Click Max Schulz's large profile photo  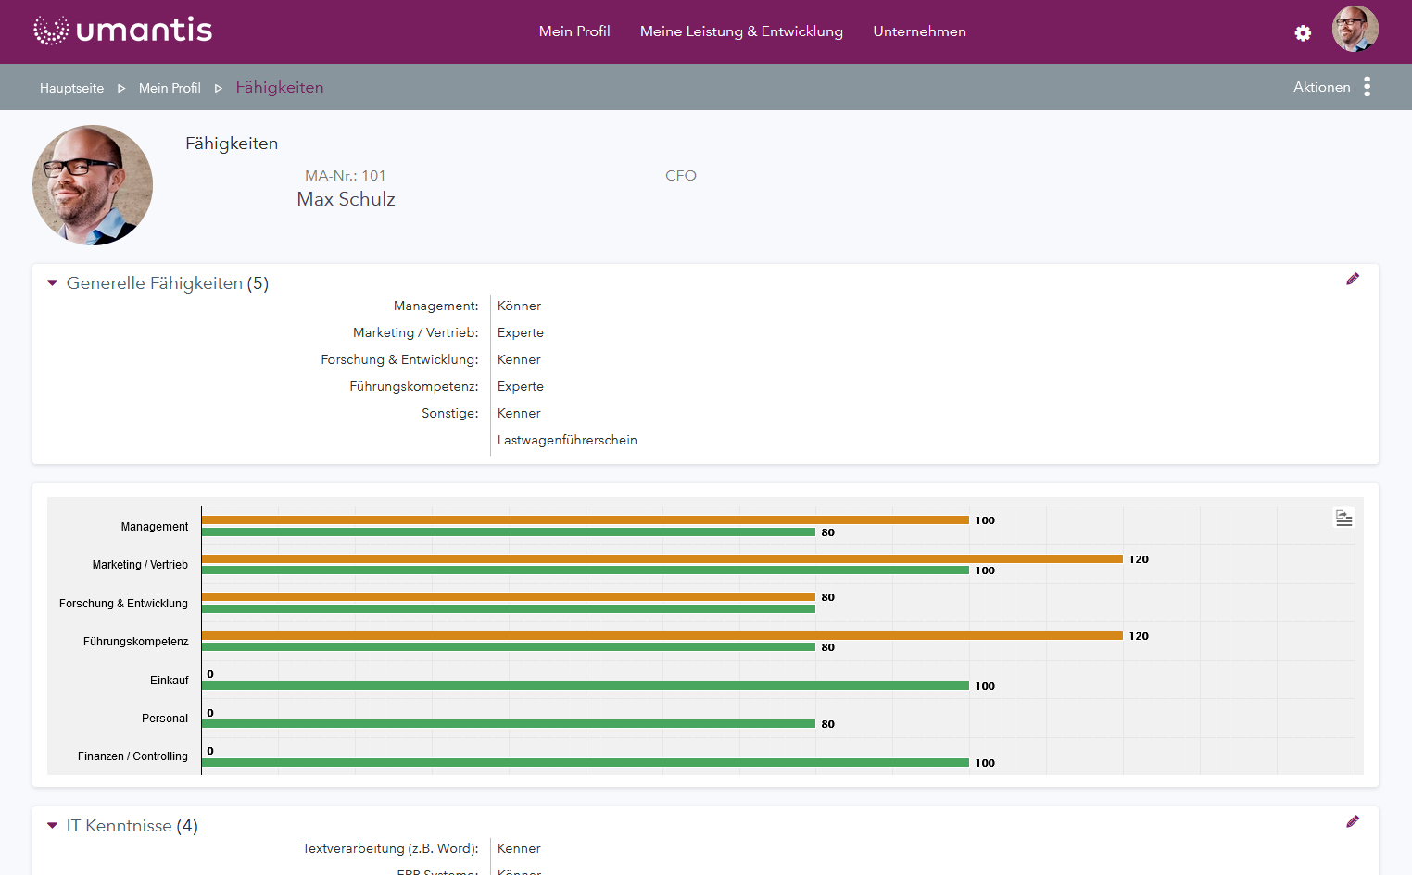pyautogui.click(x=93, y=185)
